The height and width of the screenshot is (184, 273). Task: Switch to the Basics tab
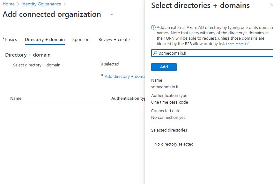click(11, 40)
